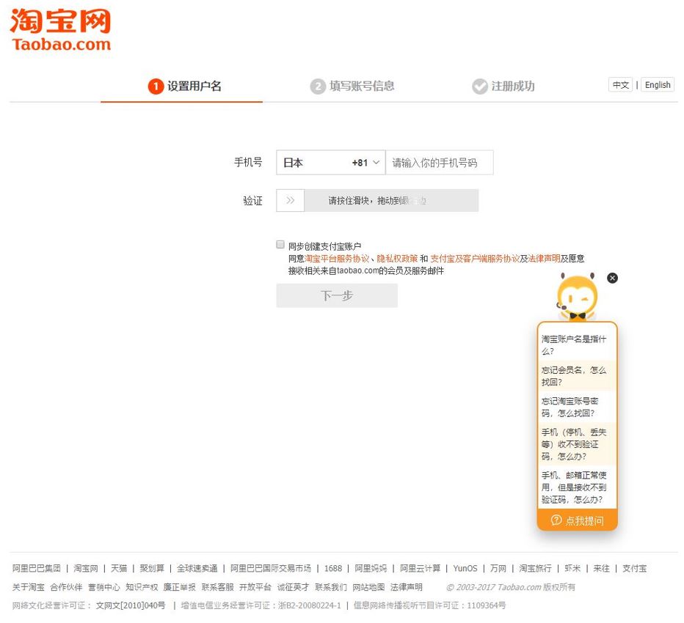Switch language to 中文
684x623 pixels.
(620, 84)
